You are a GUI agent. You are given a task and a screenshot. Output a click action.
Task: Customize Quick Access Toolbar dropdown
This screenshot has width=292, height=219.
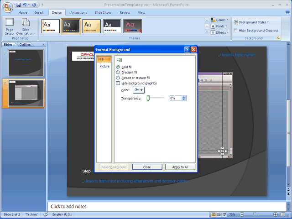click(x=42, y=5)
